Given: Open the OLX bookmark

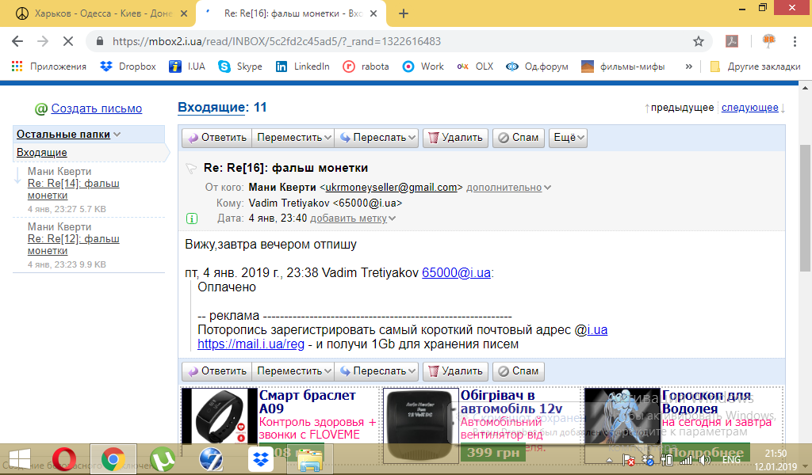Looking at the screenshot, I should 475,66.
